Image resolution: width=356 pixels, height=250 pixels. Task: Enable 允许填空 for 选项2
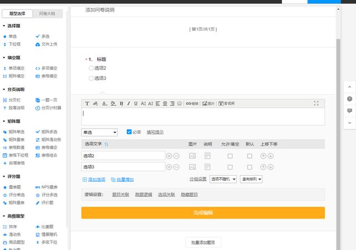[230, 156]
